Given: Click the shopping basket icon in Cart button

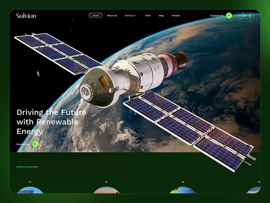Looking at the screenshot, I should (239, 15).
